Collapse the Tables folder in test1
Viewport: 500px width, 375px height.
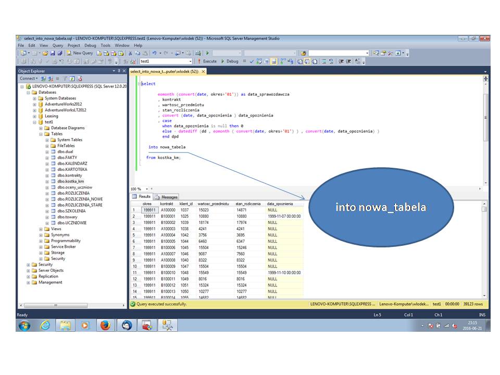pyautogui.click(x=40, y=133)
